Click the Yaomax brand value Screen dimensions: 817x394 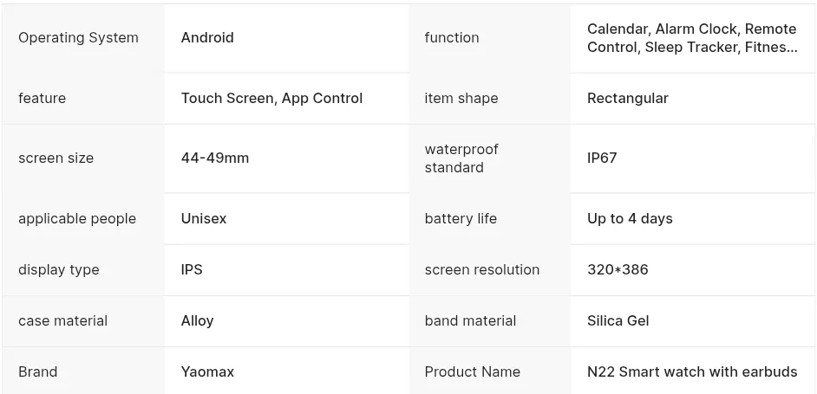(207, 372)
